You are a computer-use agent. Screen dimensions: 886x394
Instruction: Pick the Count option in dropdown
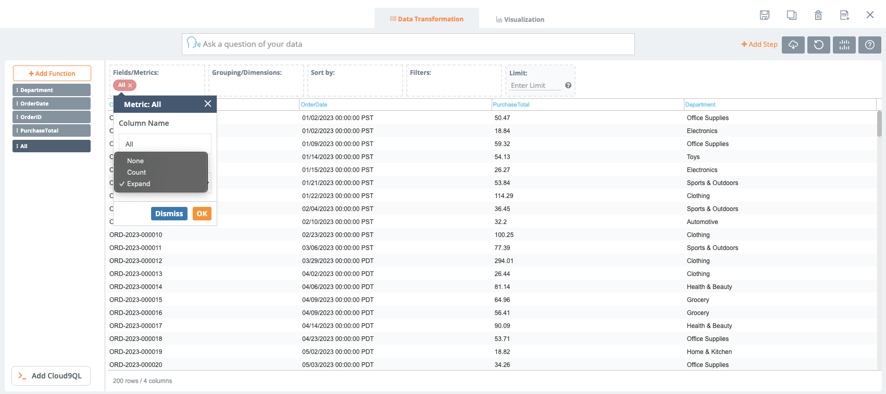click(x=136, y=173)
